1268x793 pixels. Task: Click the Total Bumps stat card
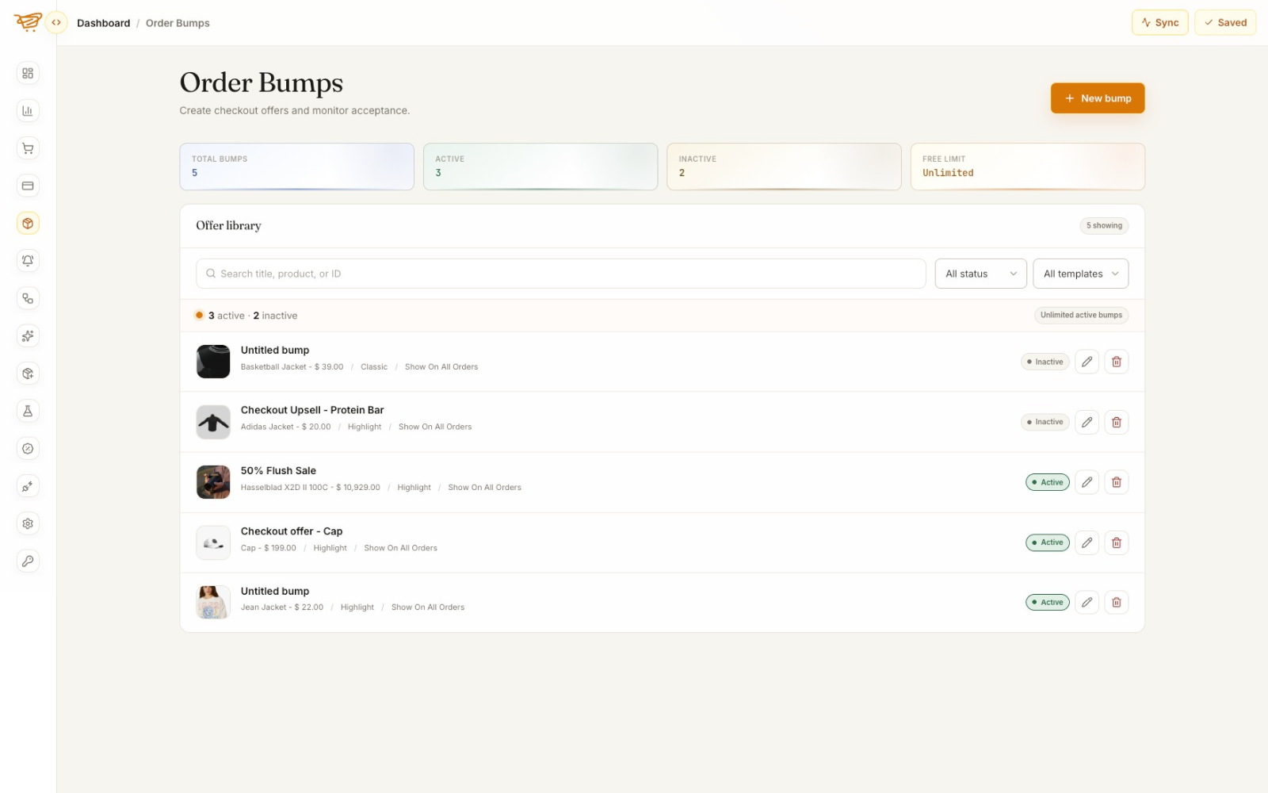point(296,167)
